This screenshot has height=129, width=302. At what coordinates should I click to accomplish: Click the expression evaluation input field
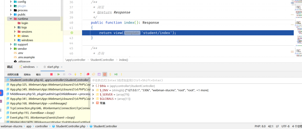click(x=196, y=80)
